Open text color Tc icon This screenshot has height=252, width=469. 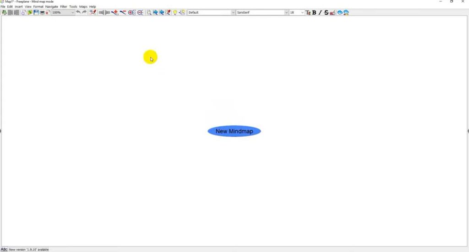308,12
